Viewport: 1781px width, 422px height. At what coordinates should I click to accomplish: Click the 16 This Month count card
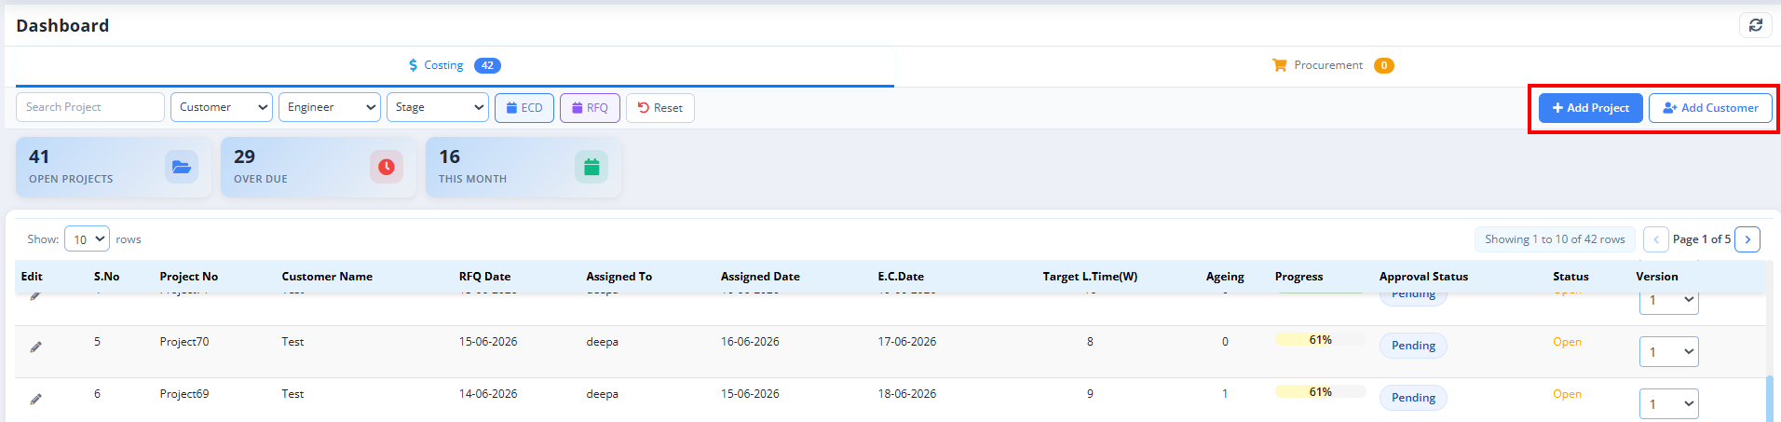pyautogui.click(x=523, y=167)
